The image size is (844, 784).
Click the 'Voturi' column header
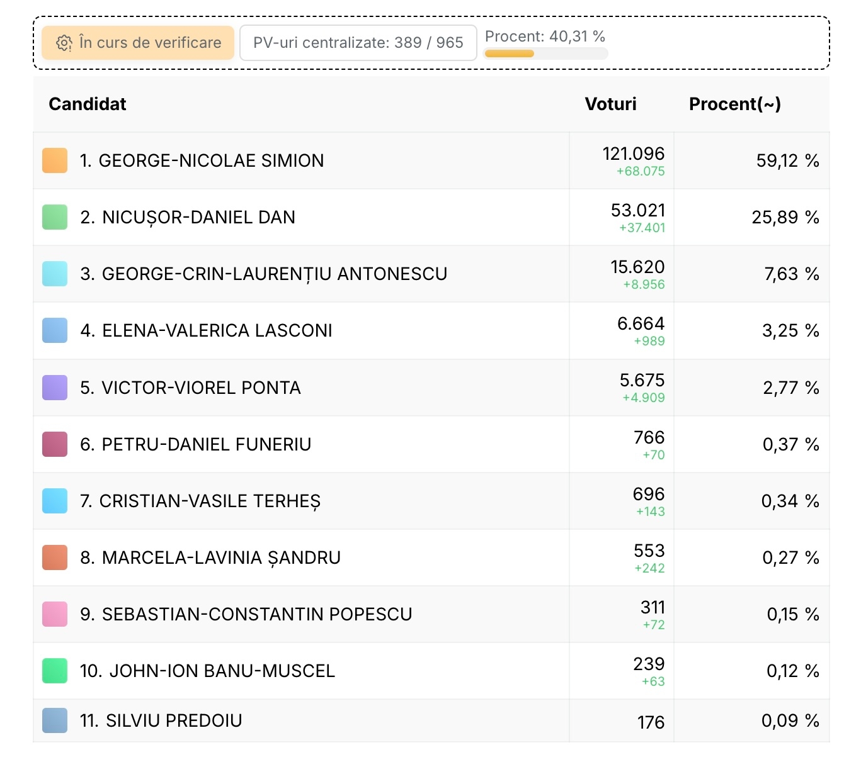(610, 104)
